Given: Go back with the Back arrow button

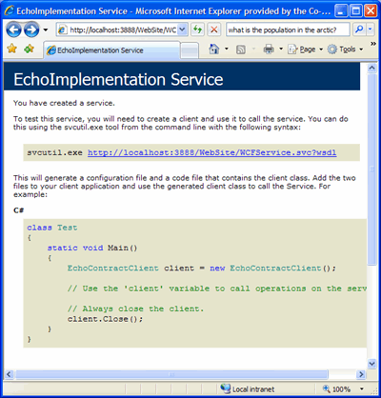Looking at the screenshot, I should point(13,30).
